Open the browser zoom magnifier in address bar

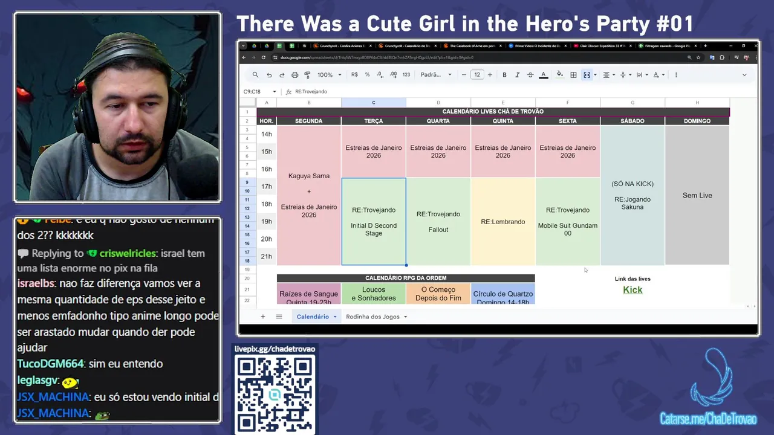pyautogui.click(x=690, y=57)
